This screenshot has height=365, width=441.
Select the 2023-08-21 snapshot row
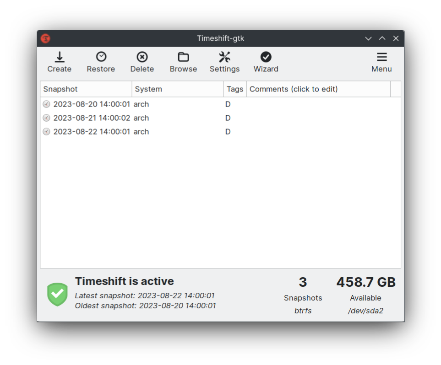pyautogui.click(x=101, y=118)
